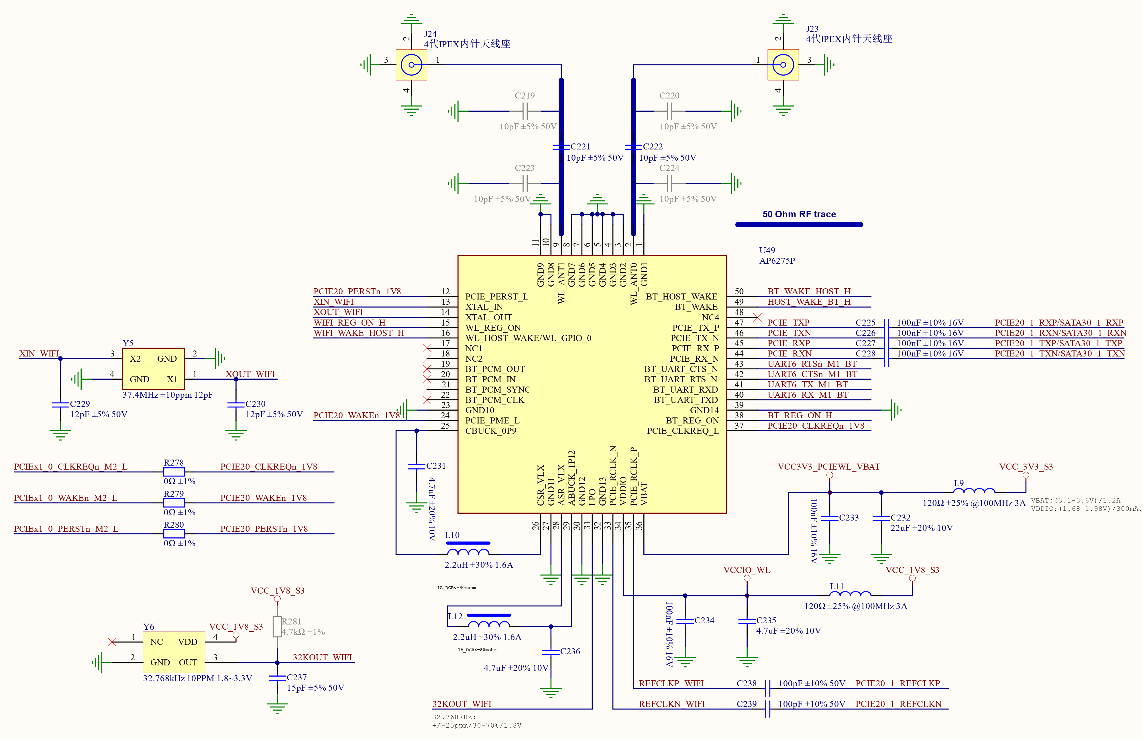The height and width of the screenshot is (739, 1143).
Task: Click the VCC3V3_PCIEWL_VBAT power port
Action: (x=829, y=475)
